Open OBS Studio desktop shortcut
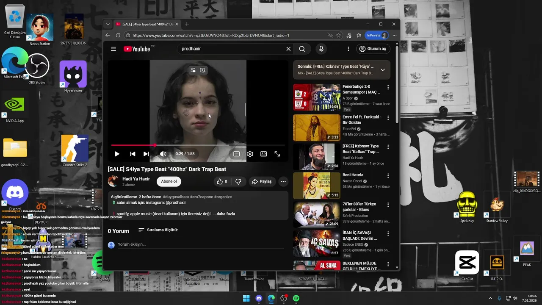This screenshot has height=305, width=542. tap(37, 69)
